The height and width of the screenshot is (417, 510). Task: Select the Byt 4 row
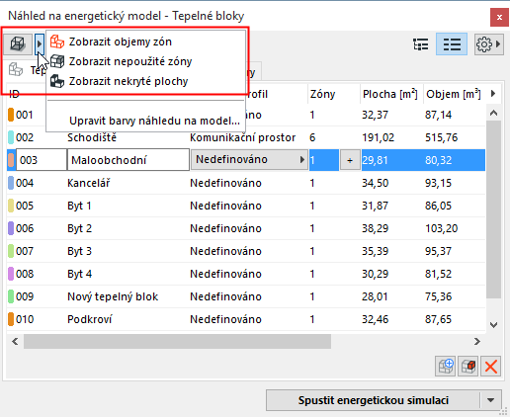pos(246,274)
